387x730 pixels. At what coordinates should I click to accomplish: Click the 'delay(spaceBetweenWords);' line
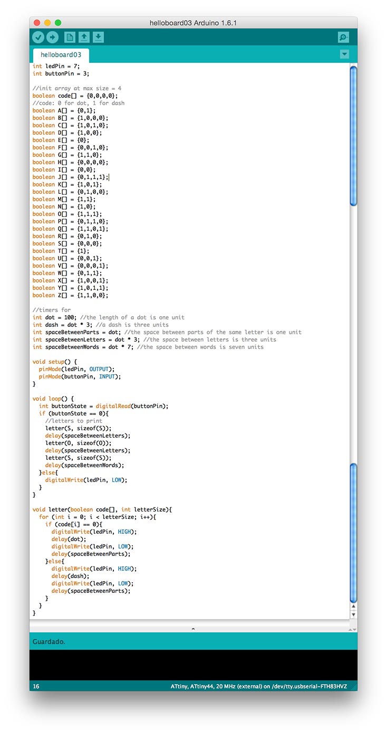(84, 465)
